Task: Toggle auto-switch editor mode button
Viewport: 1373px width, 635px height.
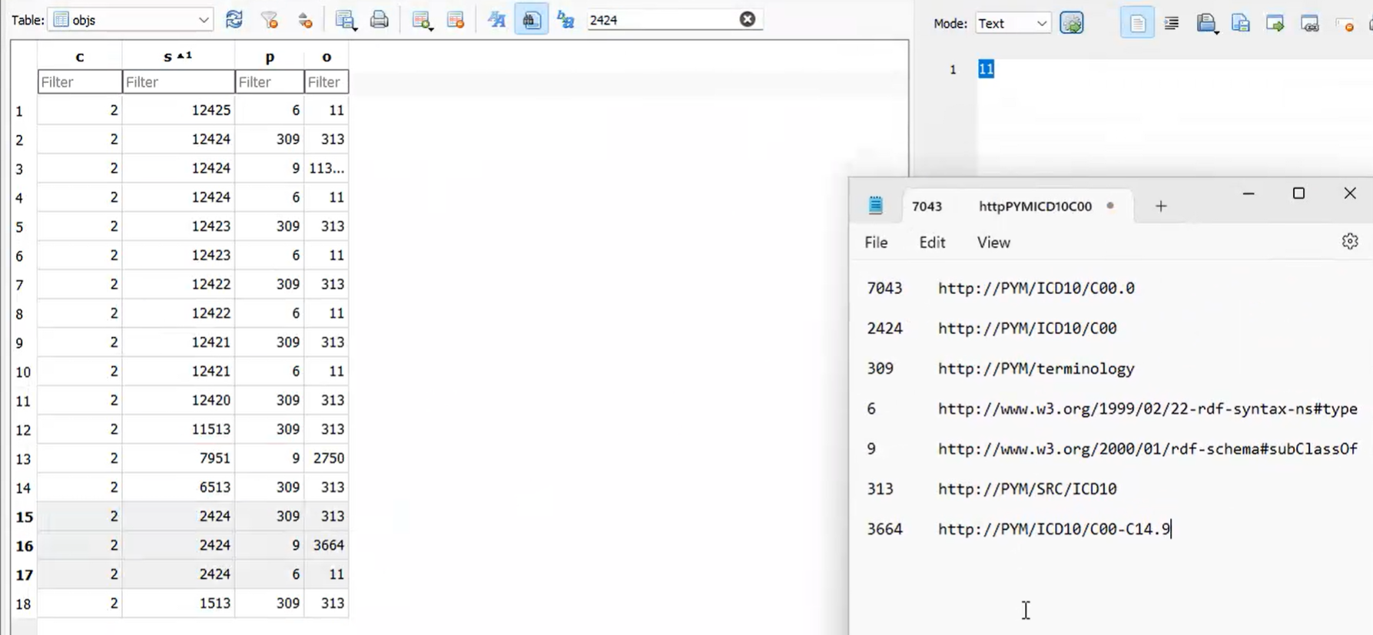Action: (x=1072, y=24)
